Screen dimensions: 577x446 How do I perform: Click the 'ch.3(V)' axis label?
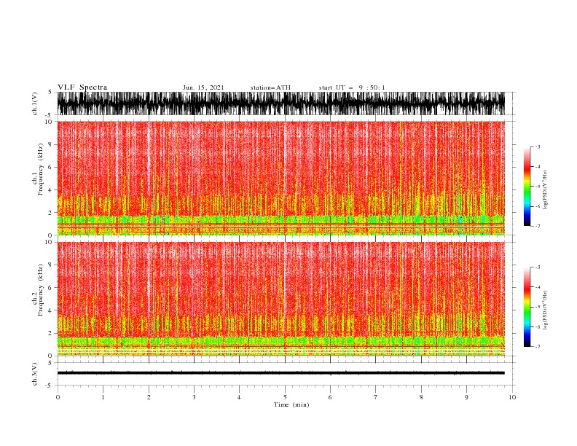[x=35, y=374]
